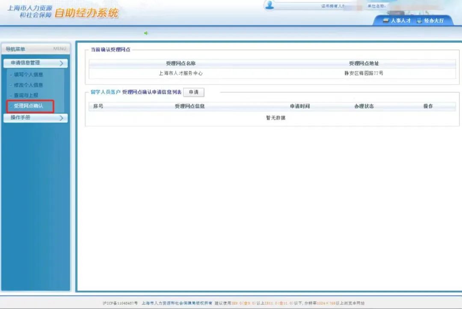
Task: Select 申请信息管理 in the navigation menu
Action: pyautogui.click(x=36, y=63)
